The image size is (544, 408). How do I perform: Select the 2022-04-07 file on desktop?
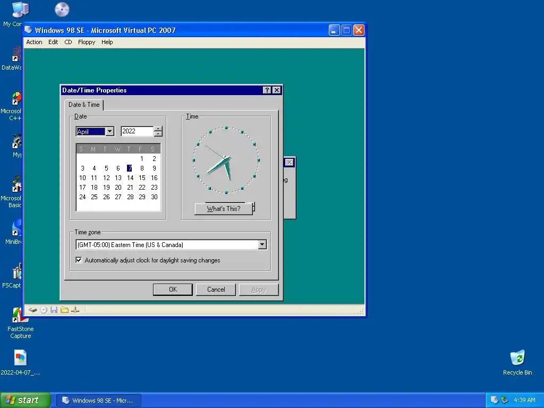coord(20,362)
